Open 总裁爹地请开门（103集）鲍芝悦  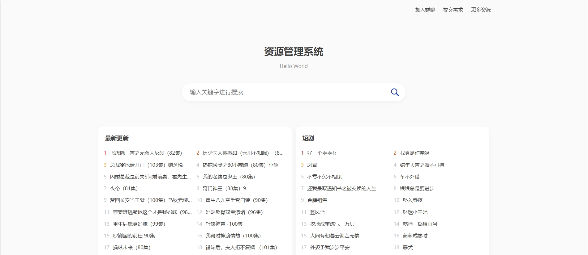point(146,165)
